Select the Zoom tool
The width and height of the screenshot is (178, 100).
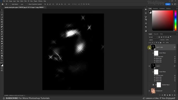(x=2, y=58)
